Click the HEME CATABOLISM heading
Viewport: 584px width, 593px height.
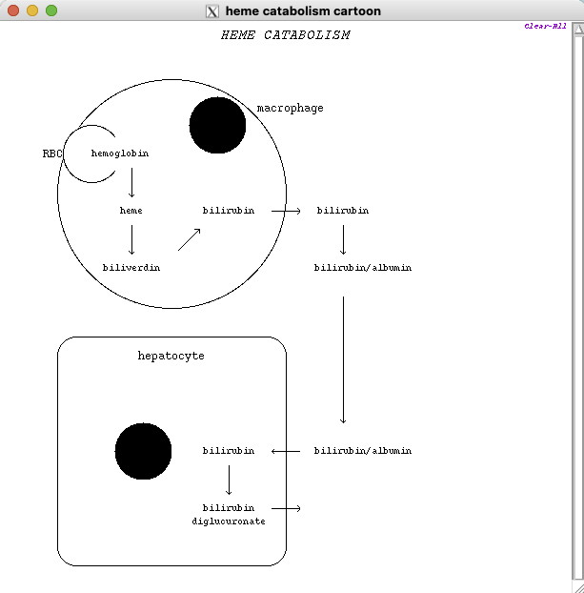(x=285, y=35)
